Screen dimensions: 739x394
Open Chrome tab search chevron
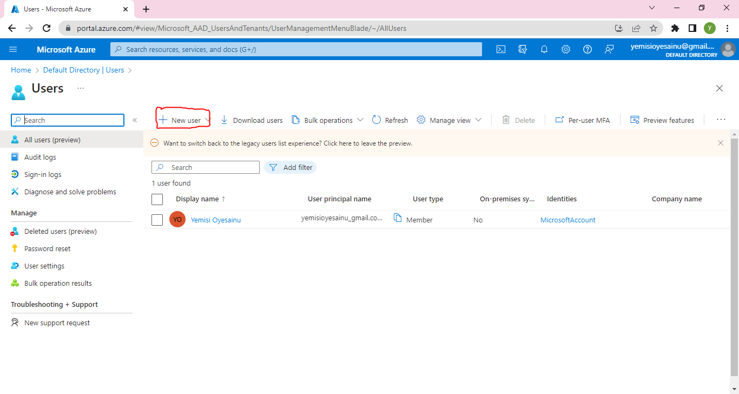point(651,8)
